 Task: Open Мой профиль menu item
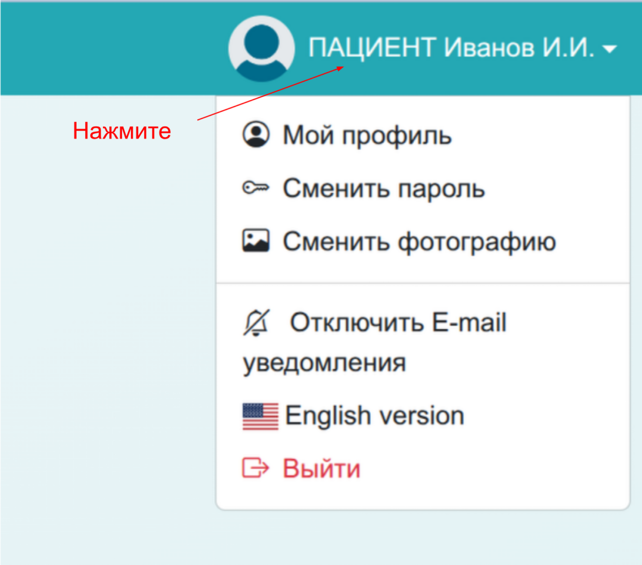367,135
